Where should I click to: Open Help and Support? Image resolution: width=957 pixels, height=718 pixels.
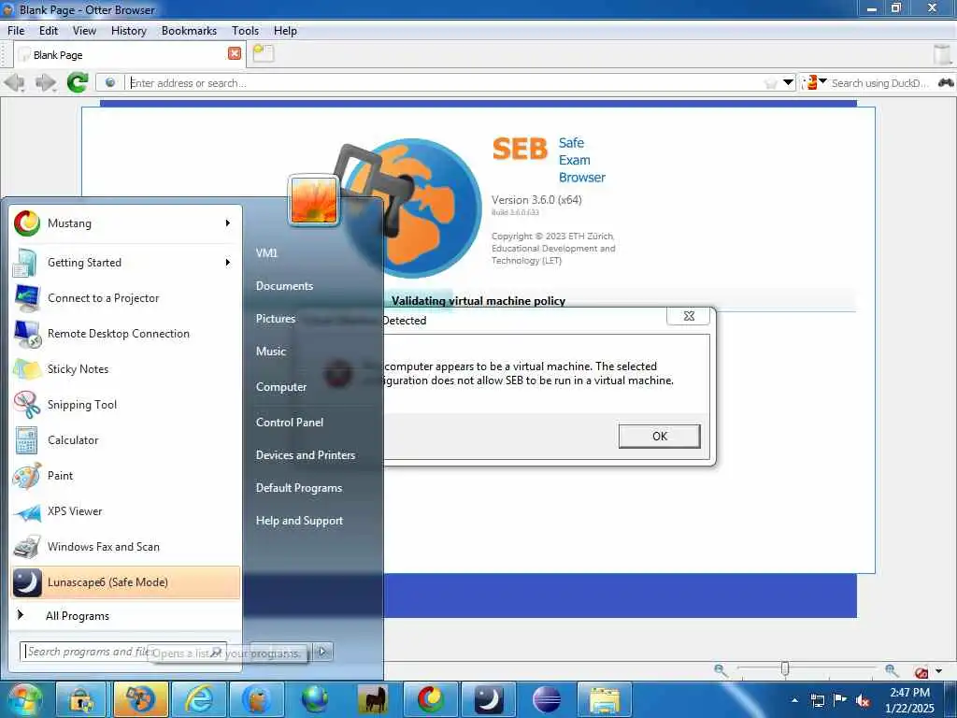pyautogui.click(x=300, y=521)
